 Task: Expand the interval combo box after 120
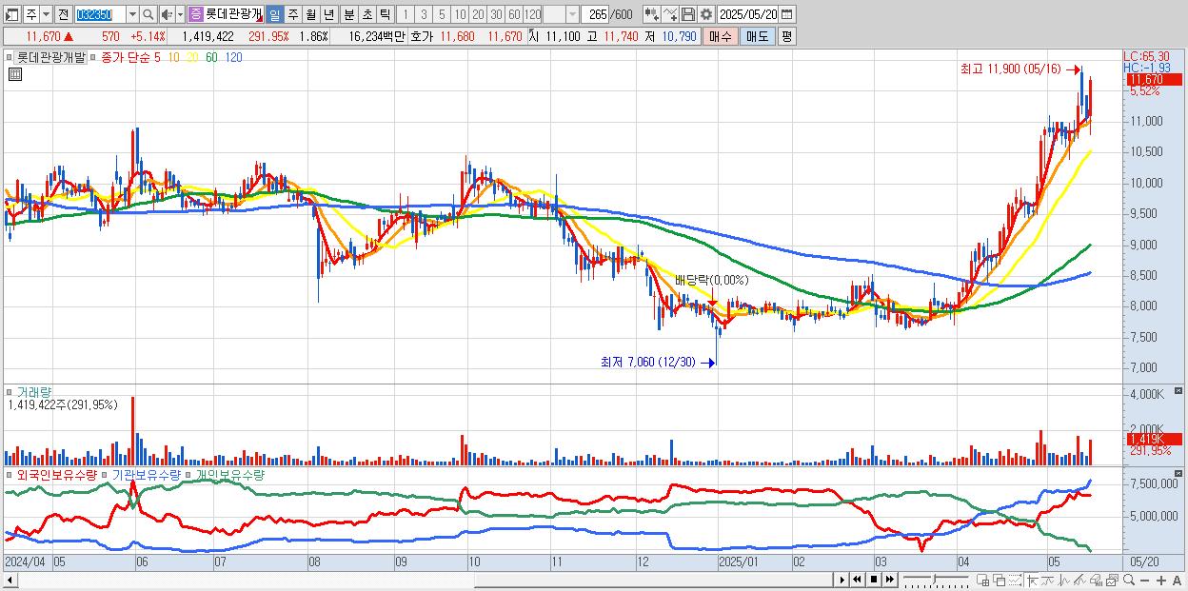(572, 14)
